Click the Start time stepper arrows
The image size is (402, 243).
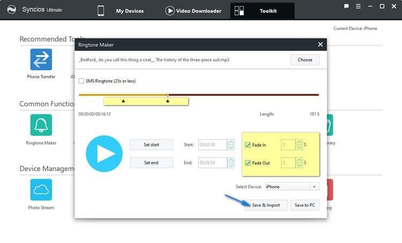(x=230, y=145)
